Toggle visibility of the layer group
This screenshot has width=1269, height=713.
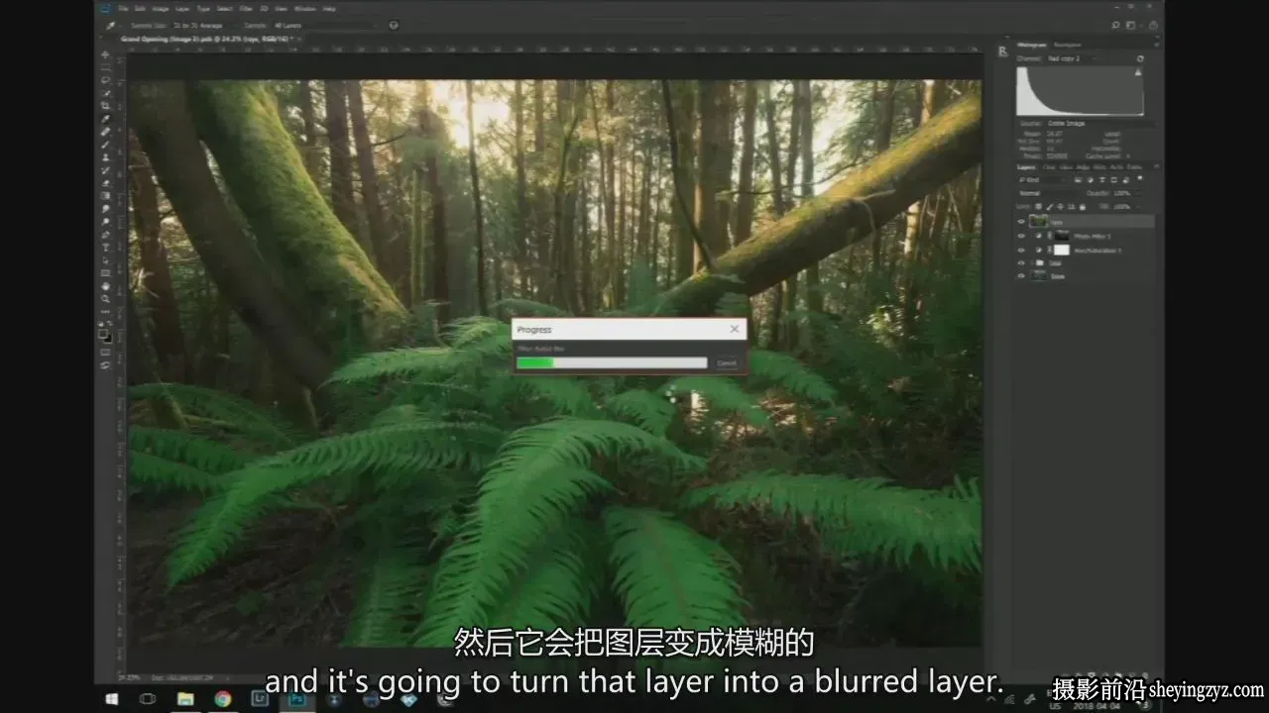[1021, 263]
